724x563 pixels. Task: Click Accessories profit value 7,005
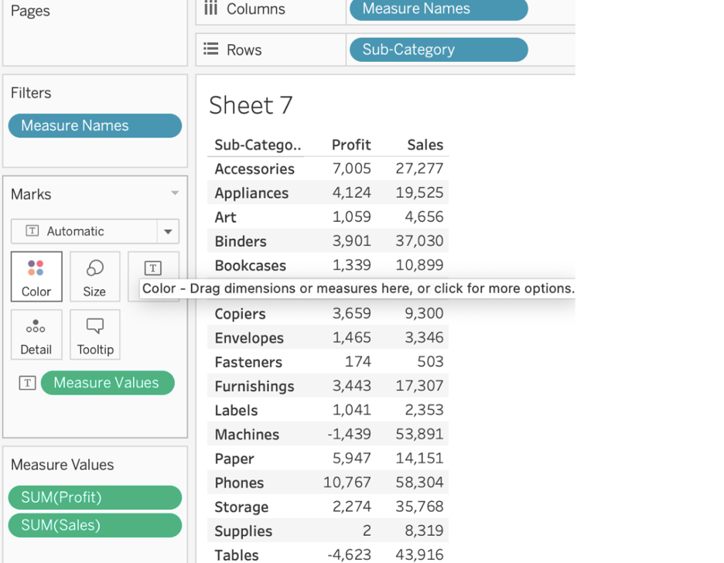(x=352, y=169)
